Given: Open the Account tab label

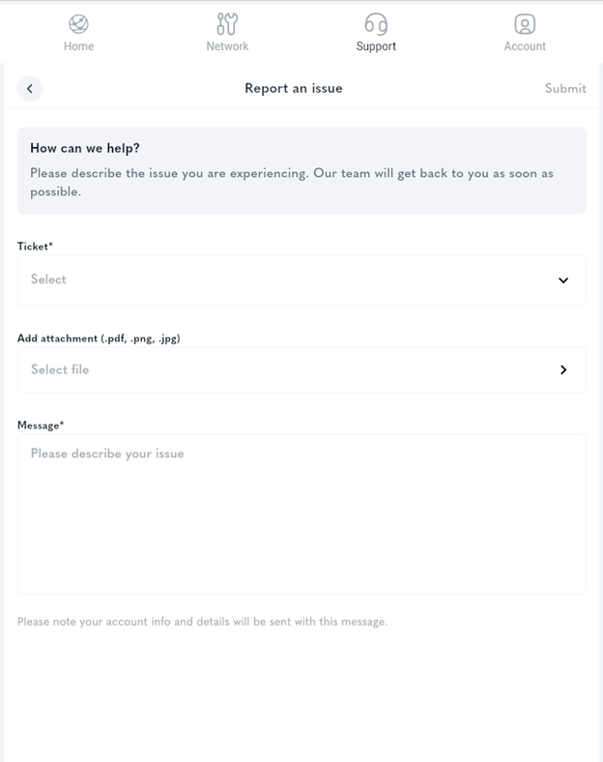Looking at the screenshot, I should 525,46.
